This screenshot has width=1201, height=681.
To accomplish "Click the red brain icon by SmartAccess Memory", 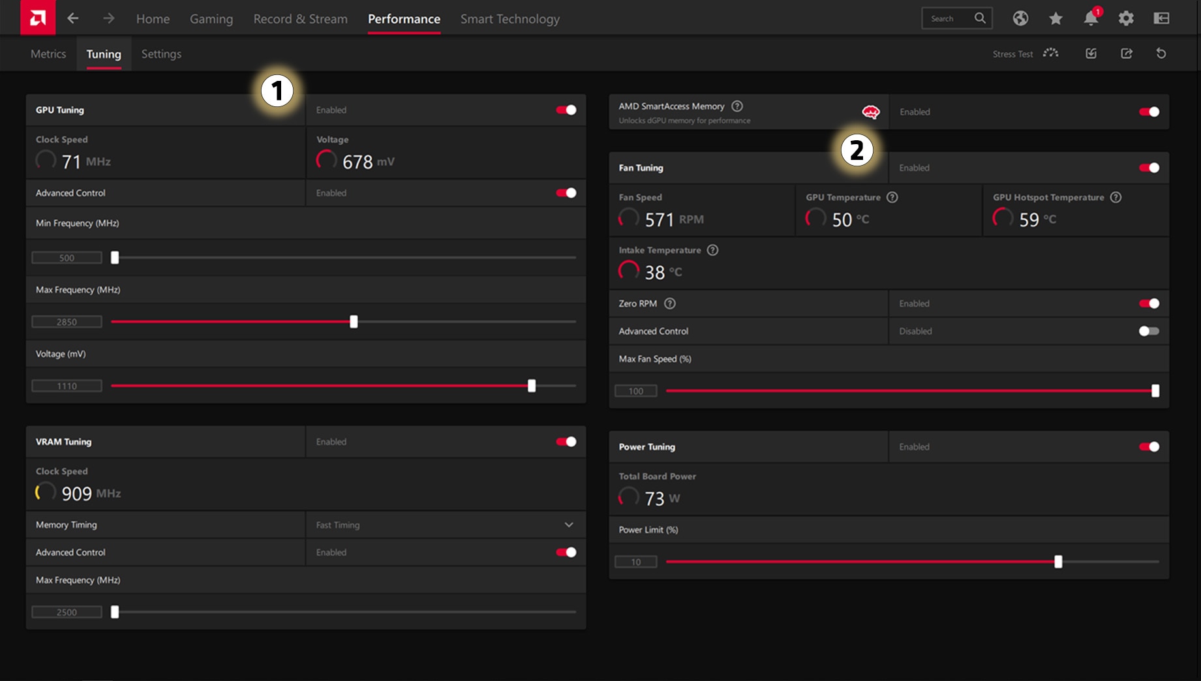I will click(x=870, y=112).
